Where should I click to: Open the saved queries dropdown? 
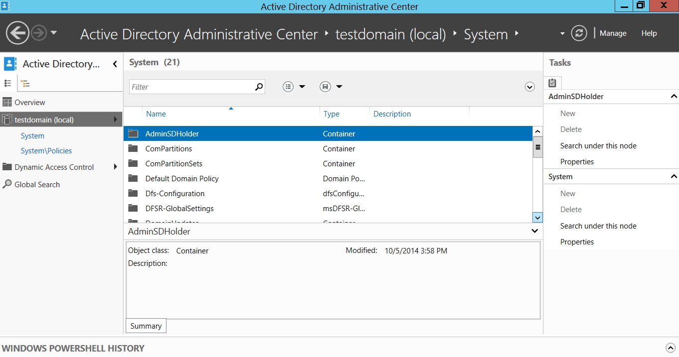coord(332,87)
